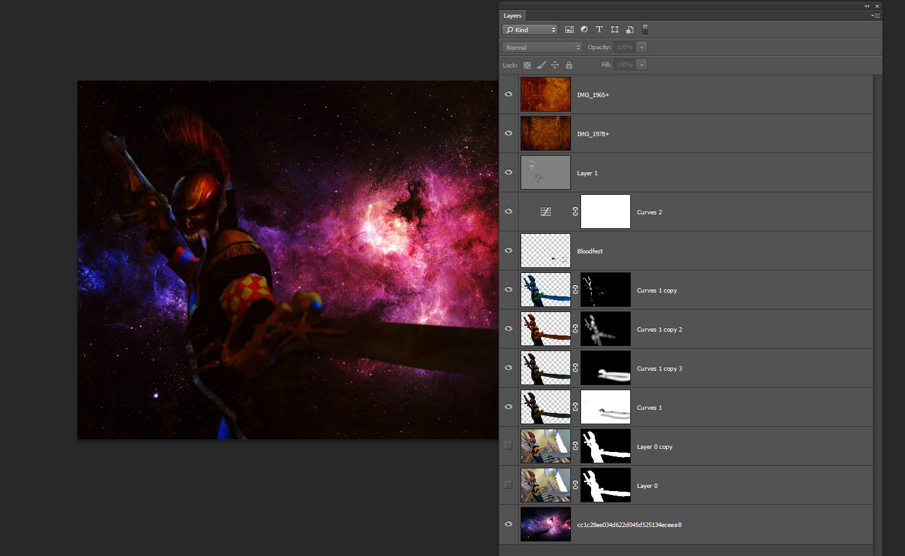This screenshot has width=905, height=556.
Task: Select the Curves 1 copy layer mask
Action: [606, 290]
